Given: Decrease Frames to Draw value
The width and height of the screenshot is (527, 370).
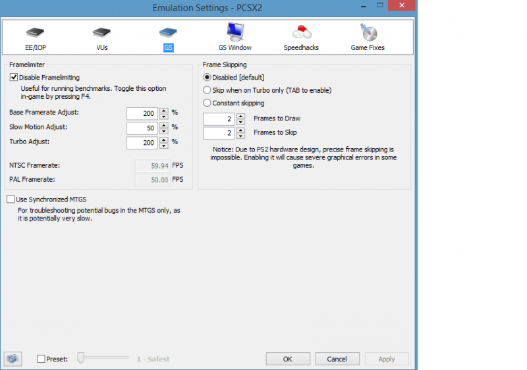Looking at the screenshot, I should pyautogui.click(x=240, y=122).
